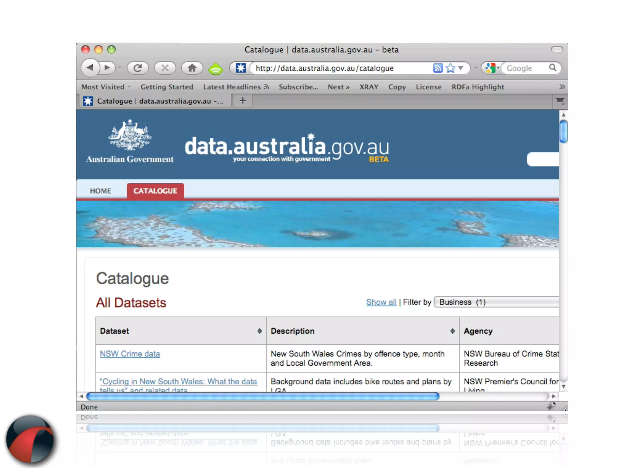Expand bookmarks toolbar overflow chevron
The width and height of the screenshot is (625, 468).
[x=562, y=87]
